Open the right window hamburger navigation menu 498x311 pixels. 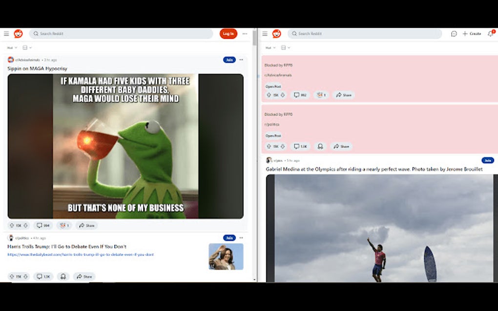click(x=265, y=34)
